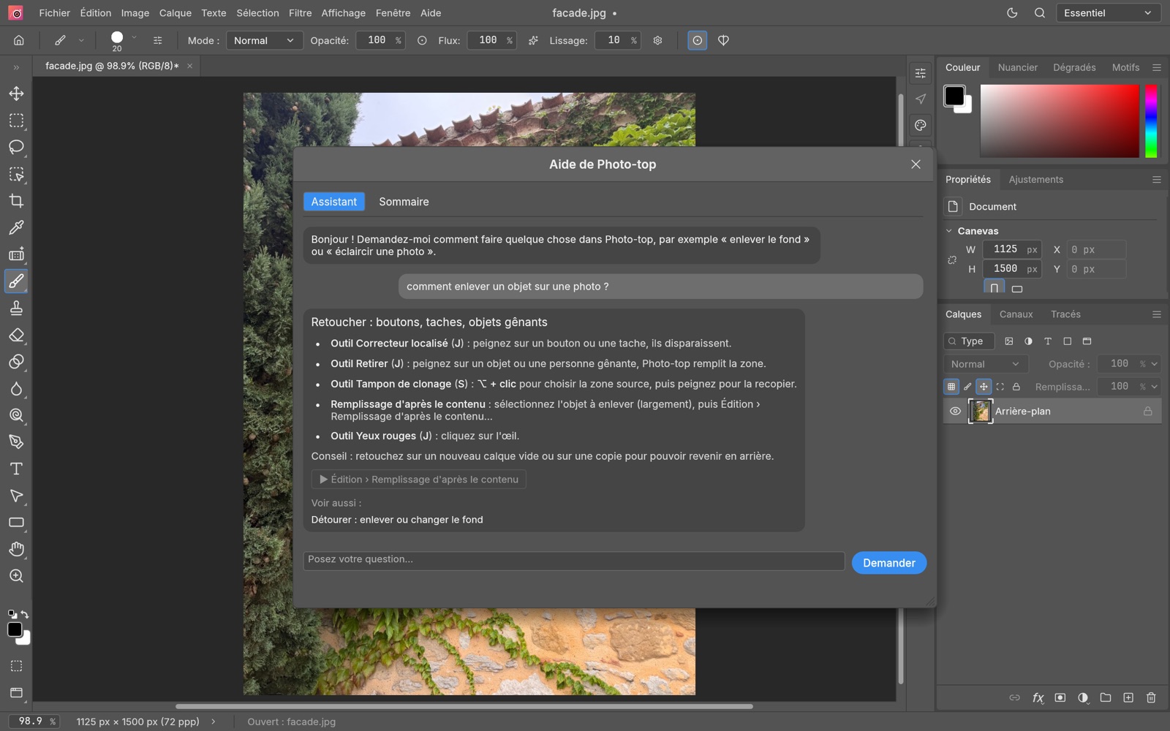
Task: Click the Demander button
Action: [888, 563]
